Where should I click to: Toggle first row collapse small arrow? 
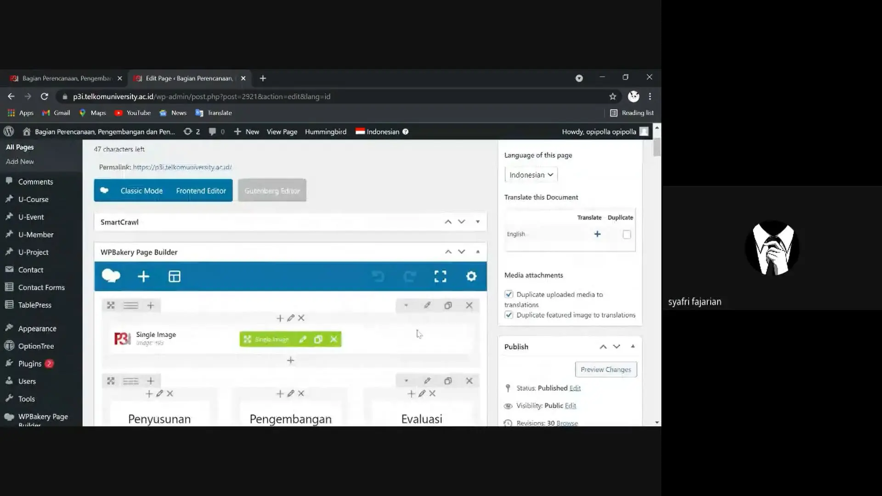pyautogui.click(x=406, y=305)
